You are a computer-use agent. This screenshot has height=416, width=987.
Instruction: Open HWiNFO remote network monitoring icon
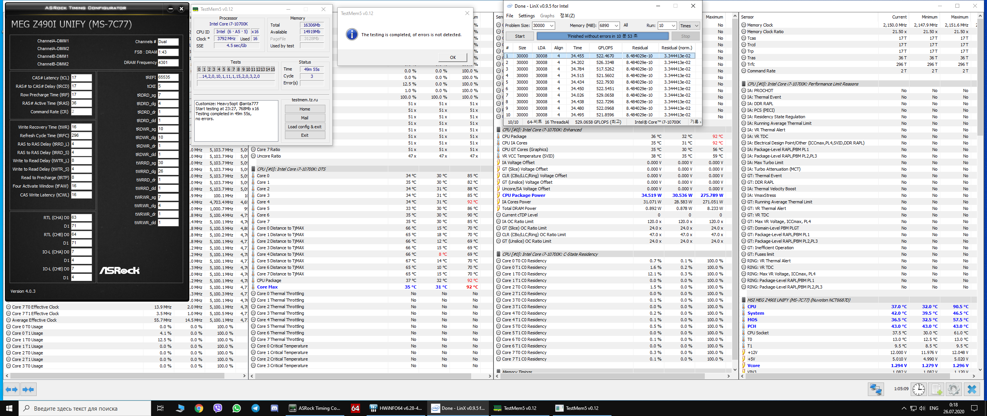[876, 389]
